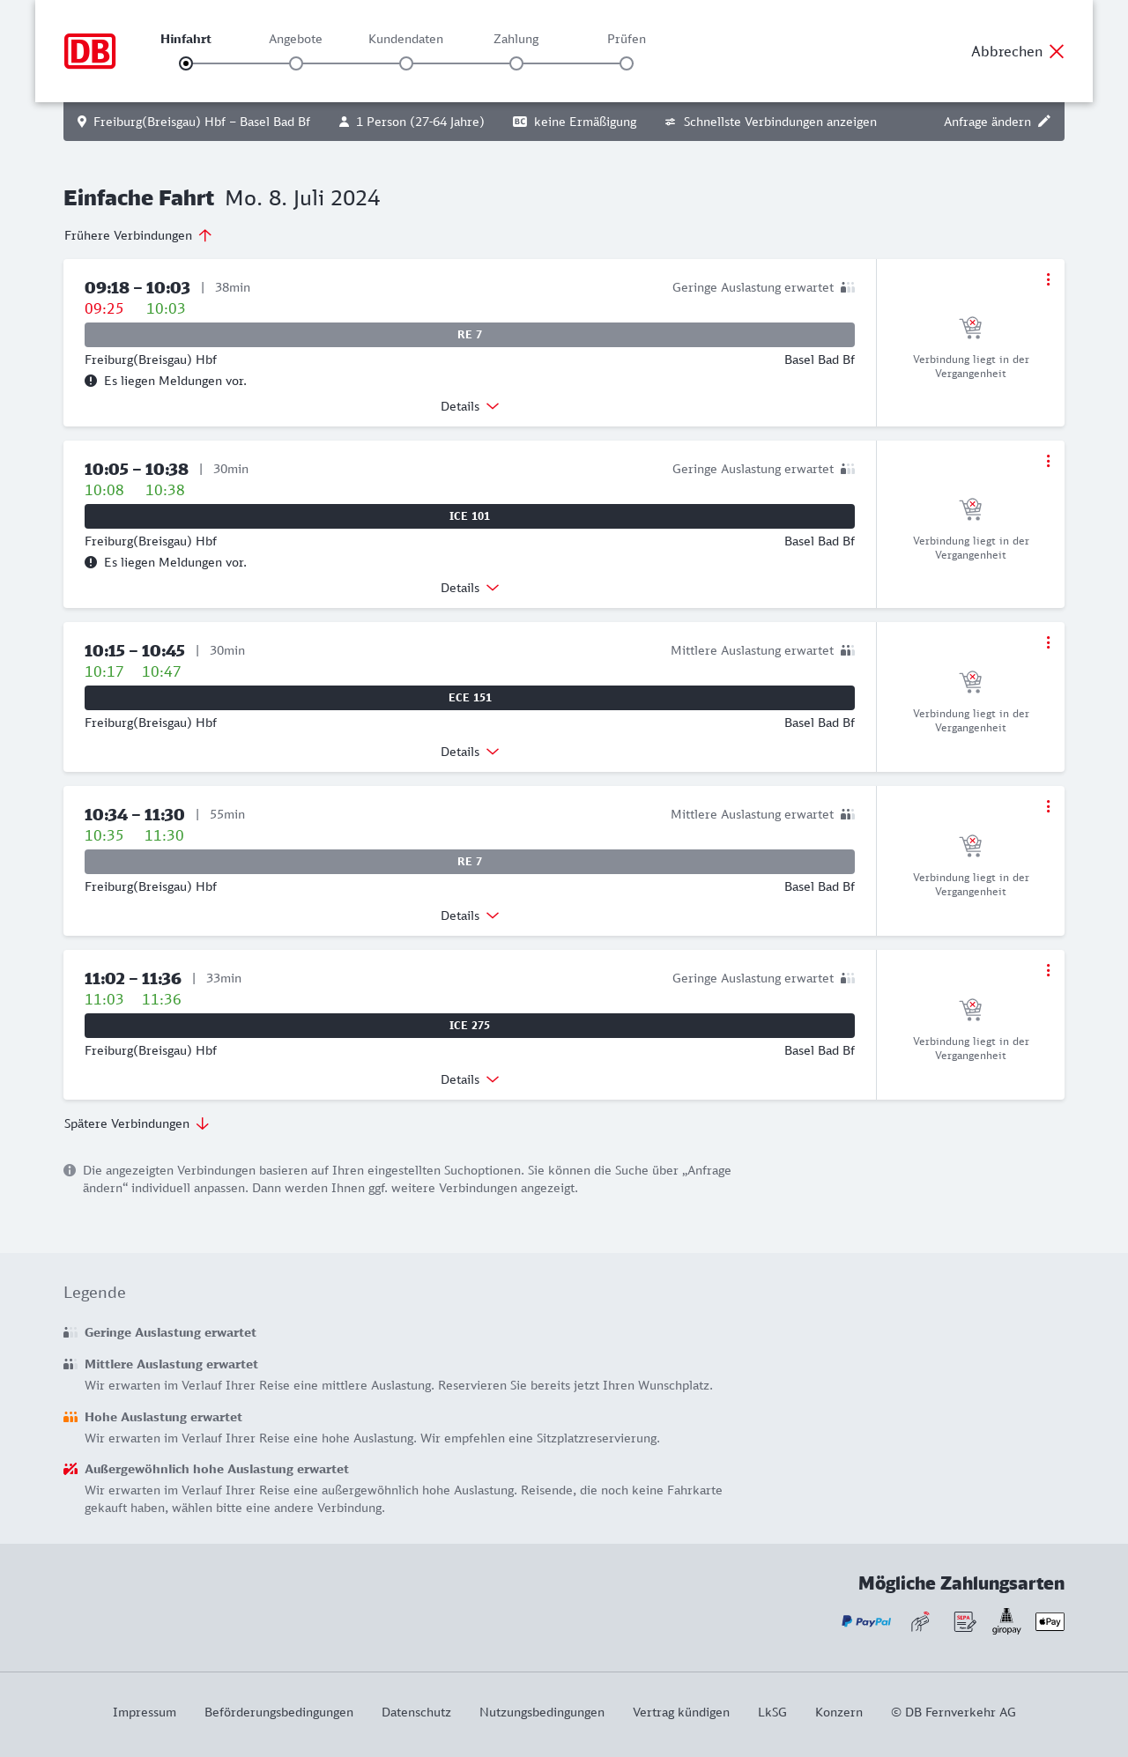1128x1757 pixels.
Task: Click the PayPal payment icon
Action: [x=866, y=1621]
